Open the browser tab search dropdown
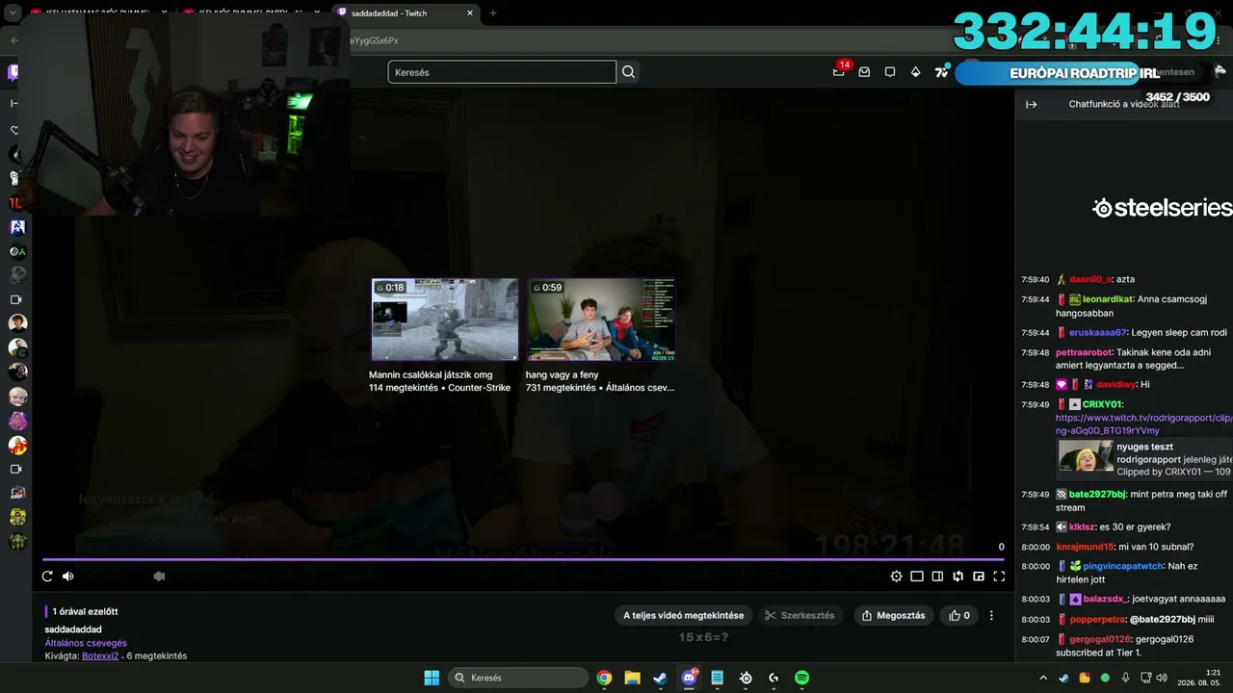Viewport: 1233px width, 693px height. tap(13, 13)
